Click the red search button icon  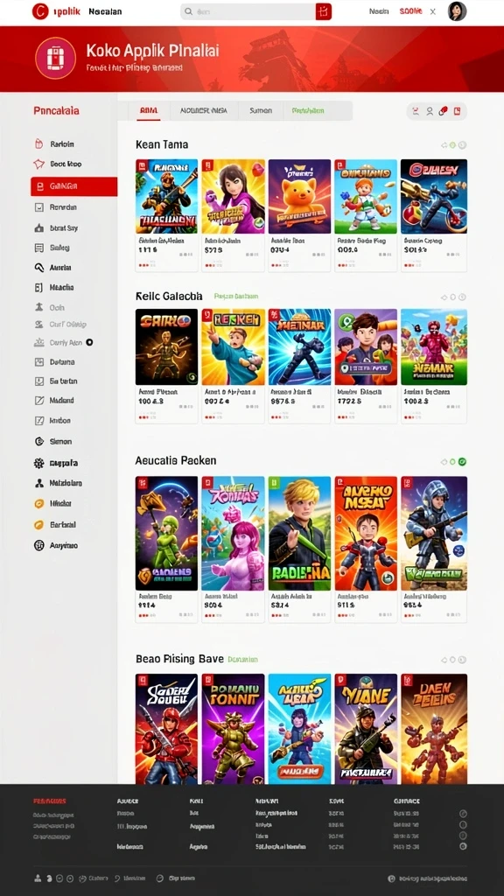[324, 11]
